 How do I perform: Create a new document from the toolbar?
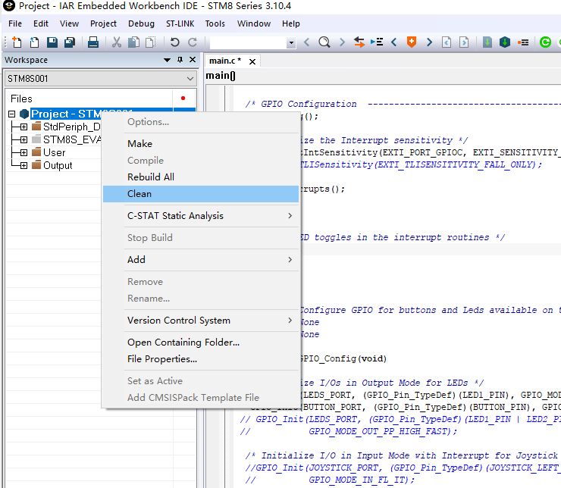point(17,42)
